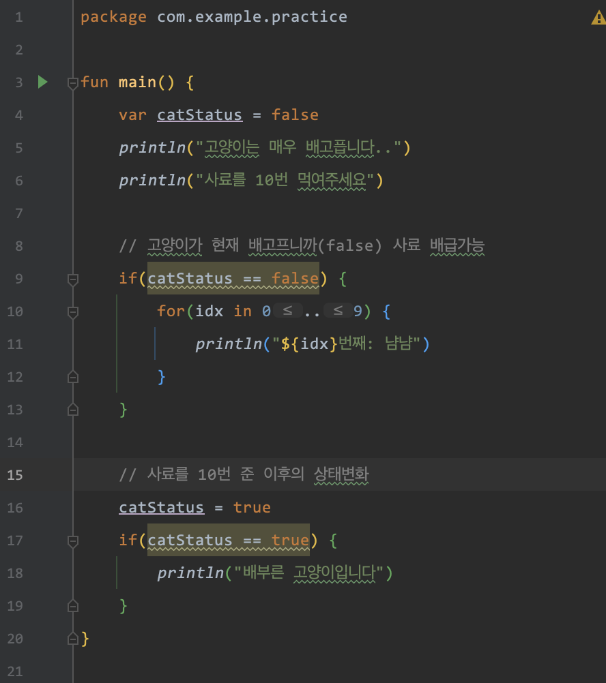Collapse the main function fold marker on line 3
The height and width of the screenshot is (683, 606).
[x=73, y=82]
